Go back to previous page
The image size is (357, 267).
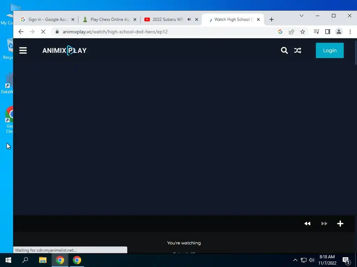(x=21, y=32)
